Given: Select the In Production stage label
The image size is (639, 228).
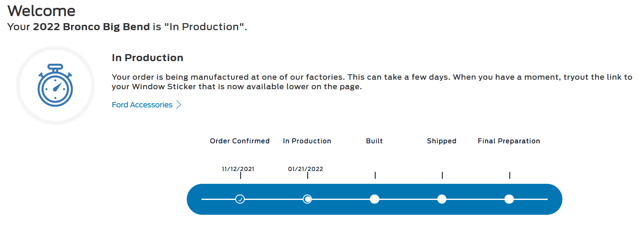Looking at the screenshot, I should pos(307,141).
